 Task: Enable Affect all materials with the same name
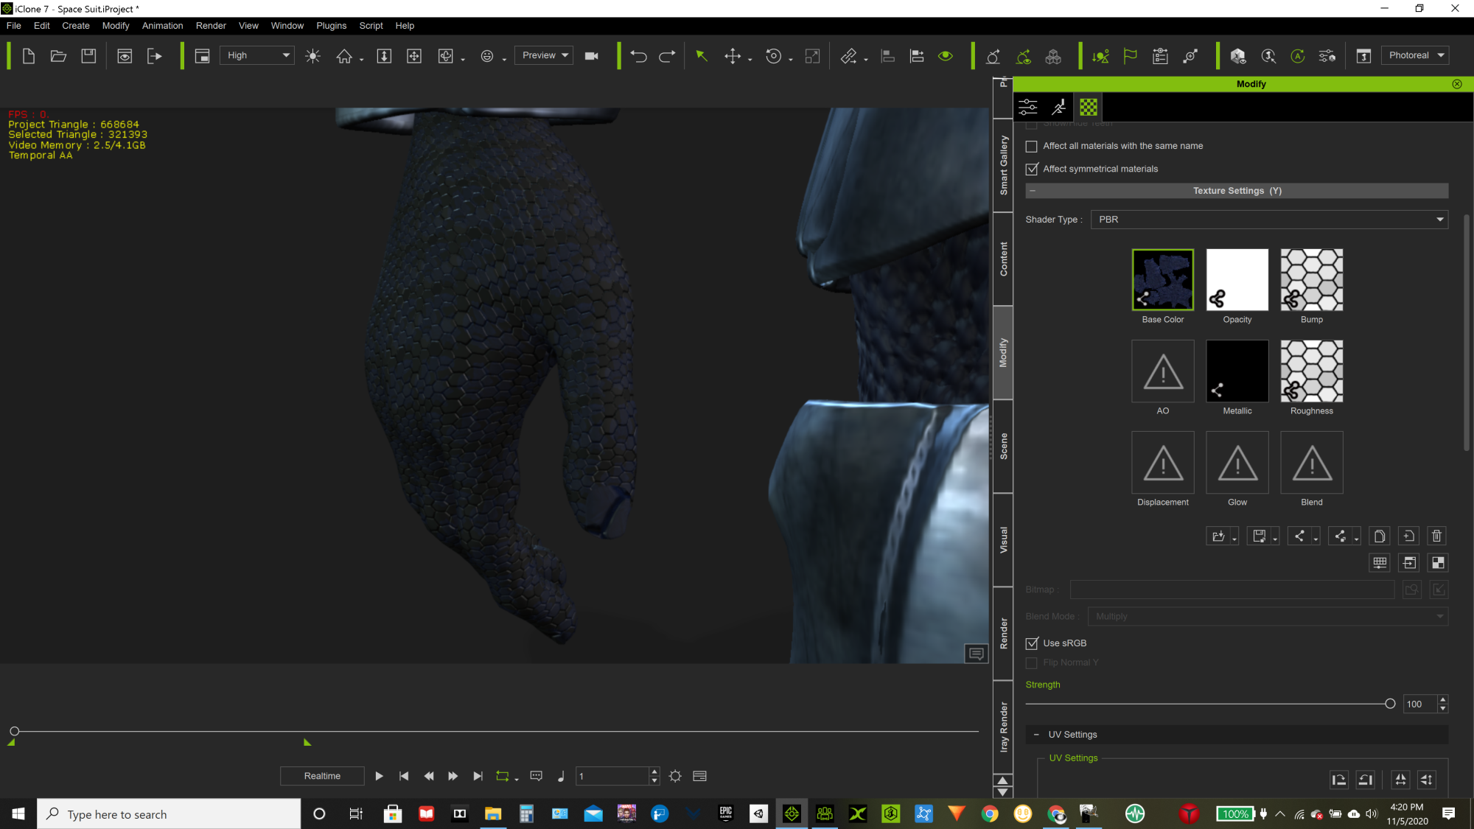pos(1032,146)
